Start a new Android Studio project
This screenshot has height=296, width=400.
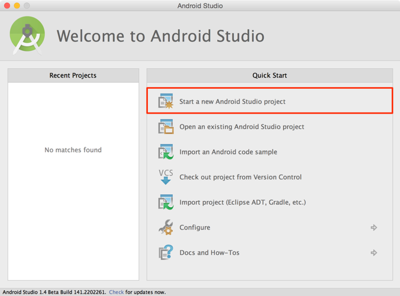pos(270,101)
